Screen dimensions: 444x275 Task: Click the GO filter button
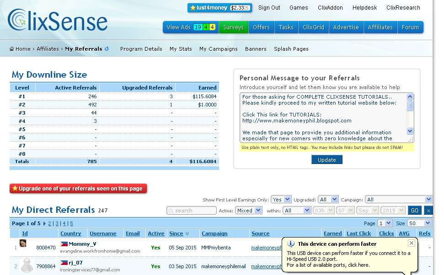[415, 211]
